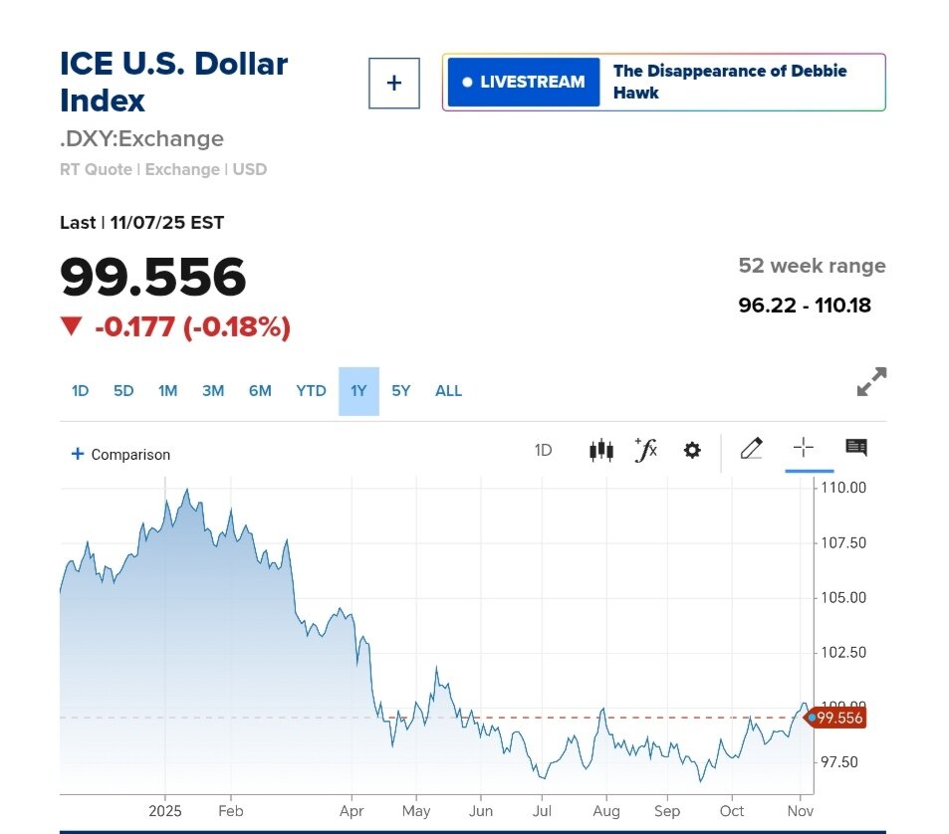Add a comparison symbol
The image size is (949, 834).
tap(120, 454)
